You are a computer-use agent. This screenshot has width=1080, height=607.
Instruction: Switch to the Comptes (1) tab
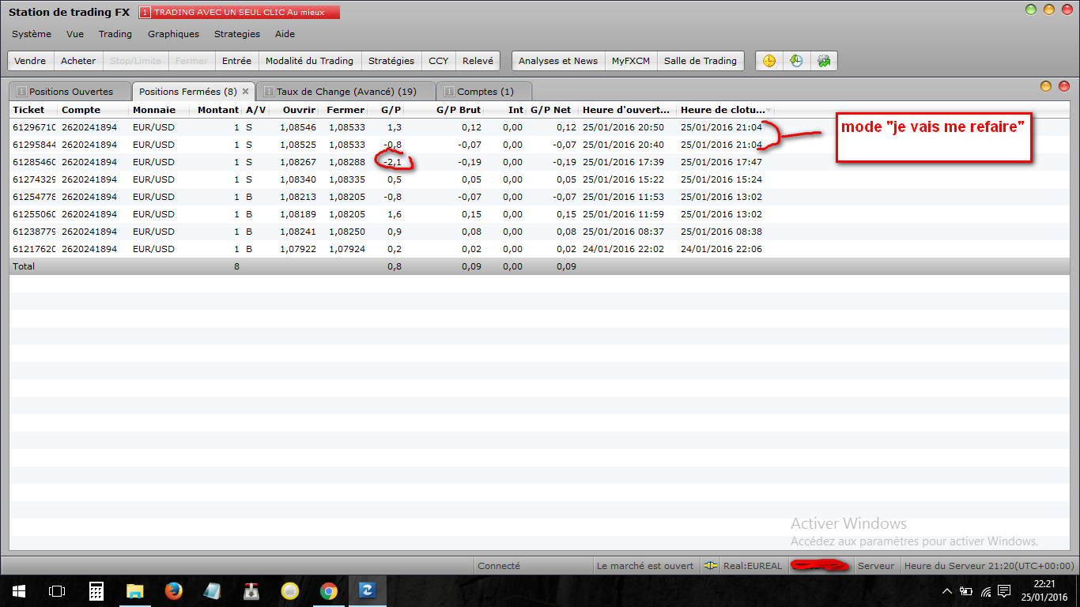pos(485,92)
